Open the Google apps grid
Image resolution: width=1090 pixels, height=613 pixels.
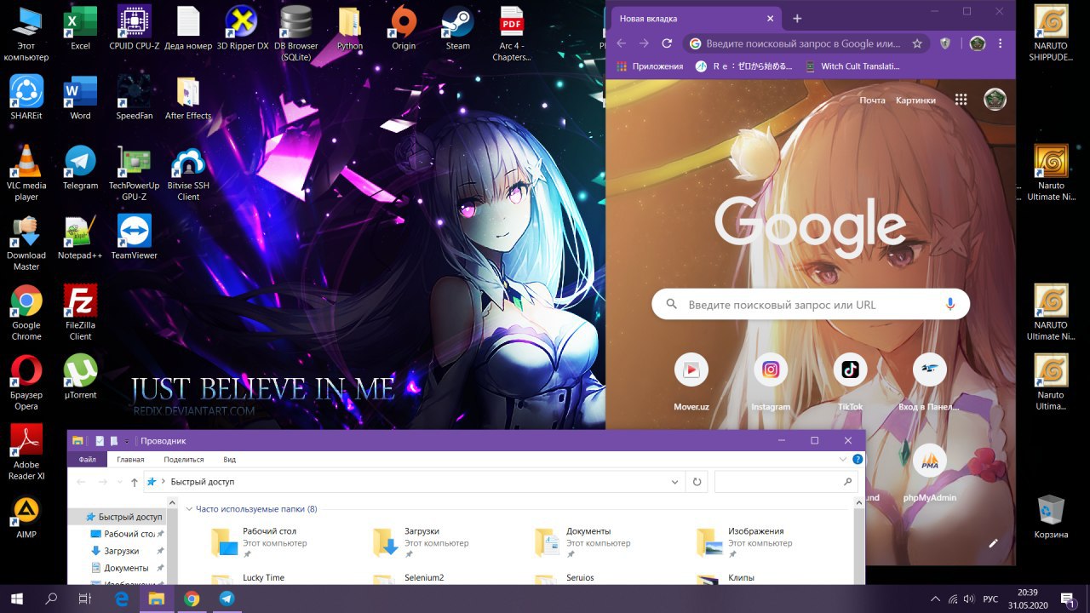pyautogui.click(x=961, y=100)
